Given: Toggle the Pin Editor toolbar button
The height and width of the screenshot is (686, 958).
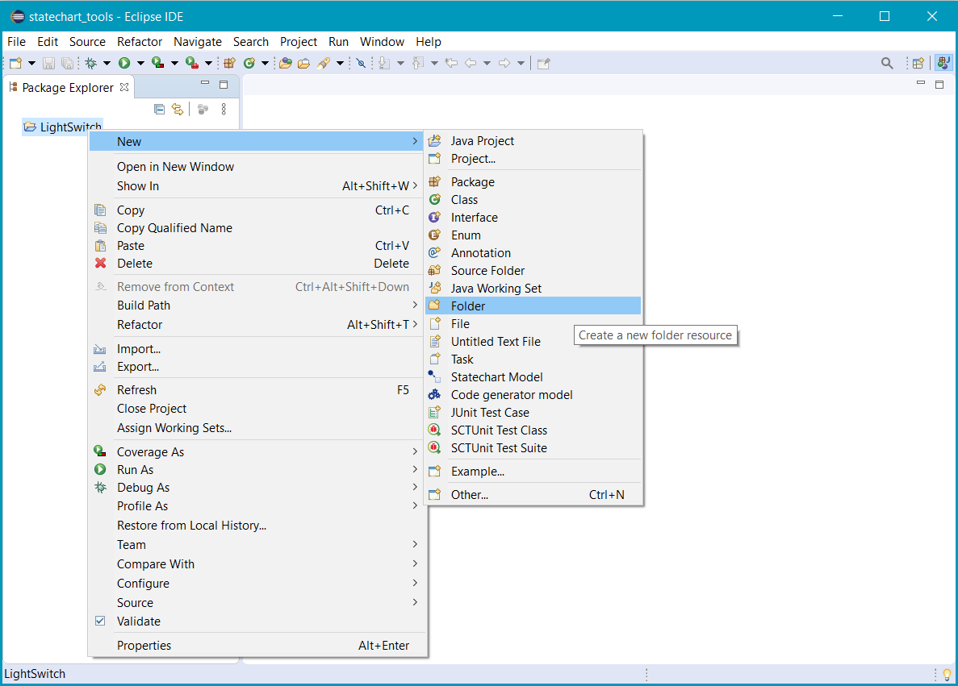Looking at the screenshot, I should pyautogui.click(x=544, y=63).
